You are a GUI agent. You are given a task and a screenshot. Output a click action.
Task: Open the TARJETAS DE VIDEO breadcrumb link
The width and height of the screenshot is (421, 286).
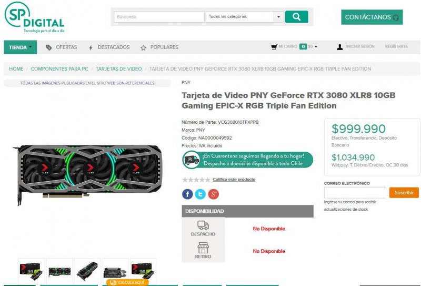point(119,69)
